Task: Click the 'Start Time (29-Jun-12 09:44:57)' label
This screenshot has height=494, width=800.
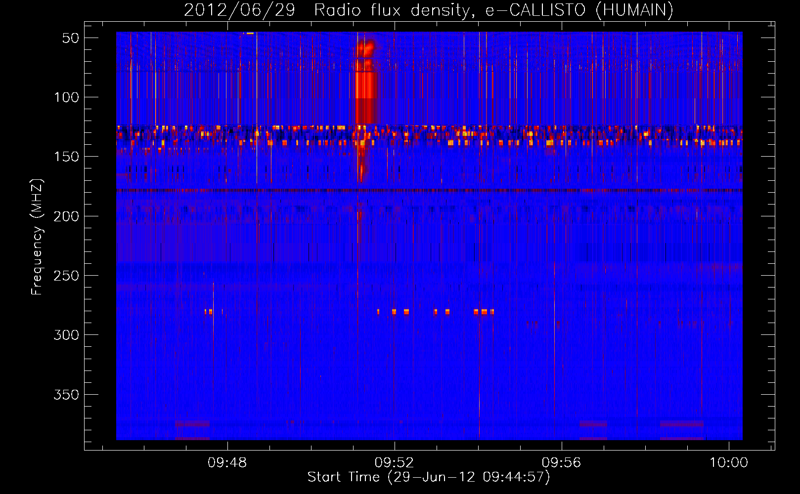Action: click(x=429, y=477)
